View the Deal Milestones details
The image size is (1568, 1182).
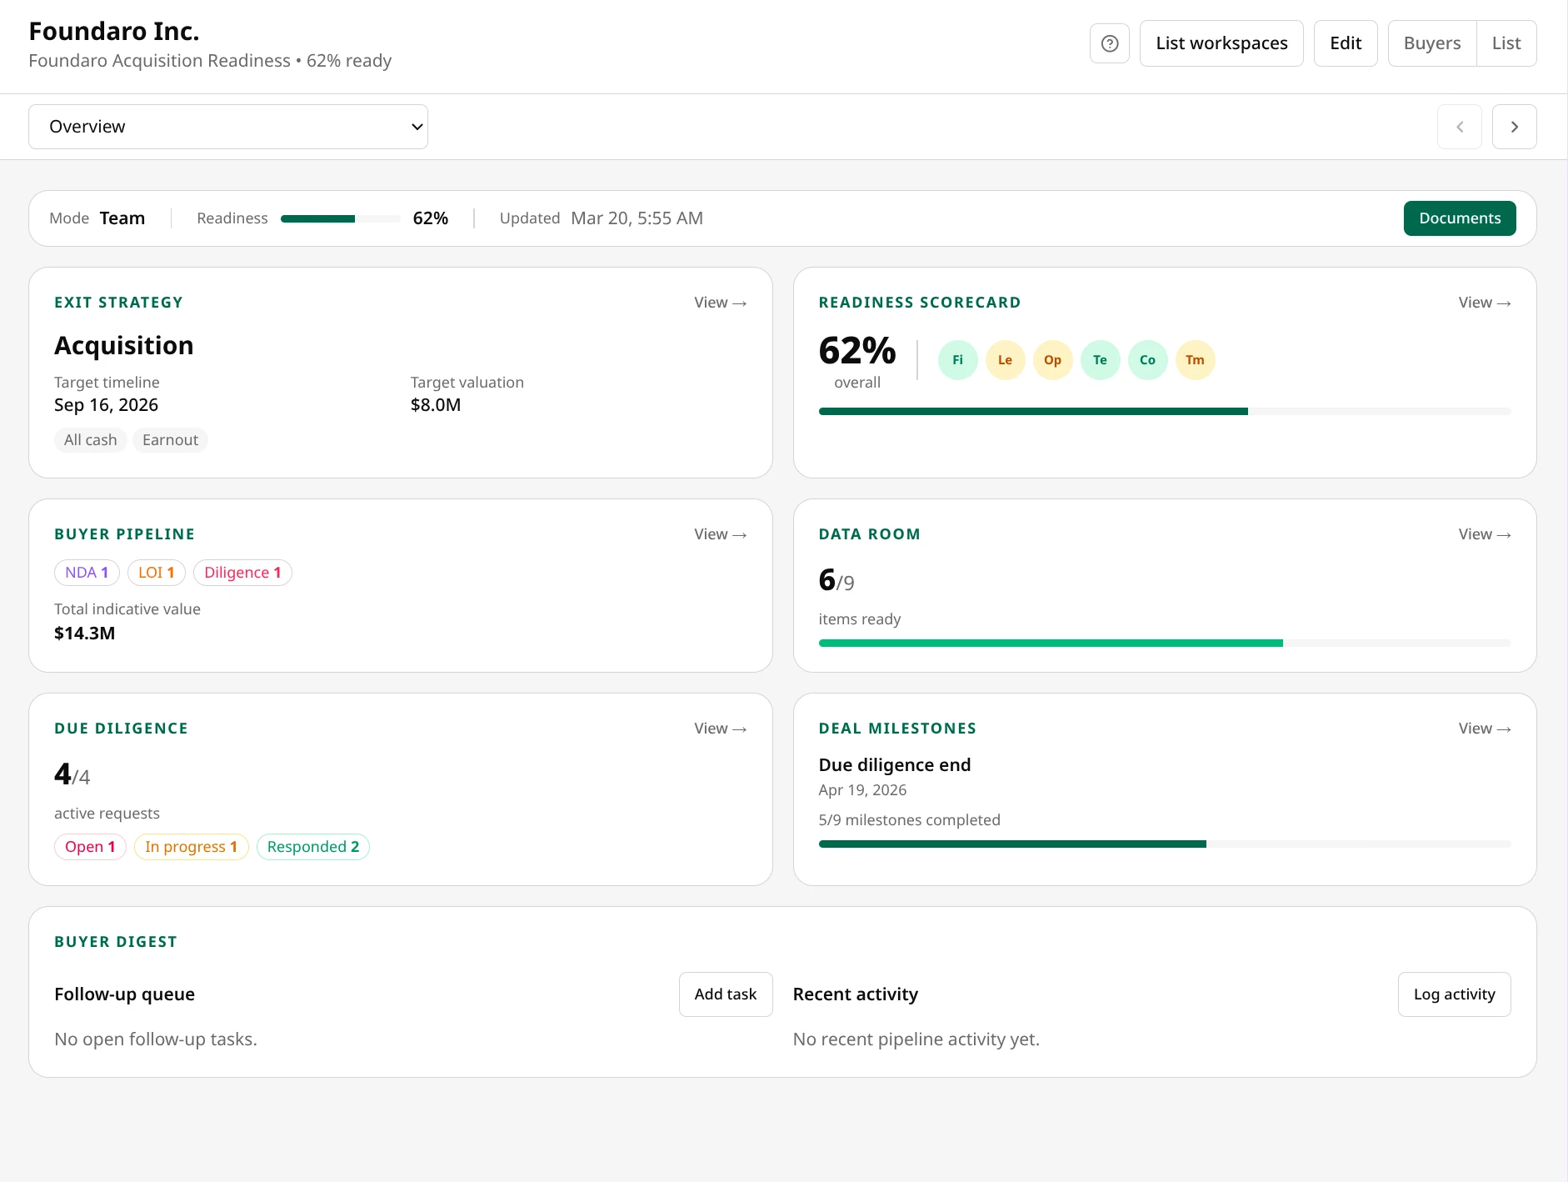pos(1484,728)
